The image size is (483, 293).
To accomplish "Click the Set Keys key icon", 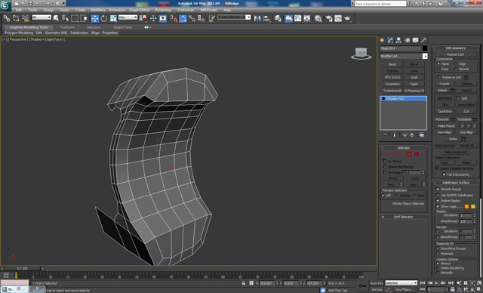I will coord(362,286).
